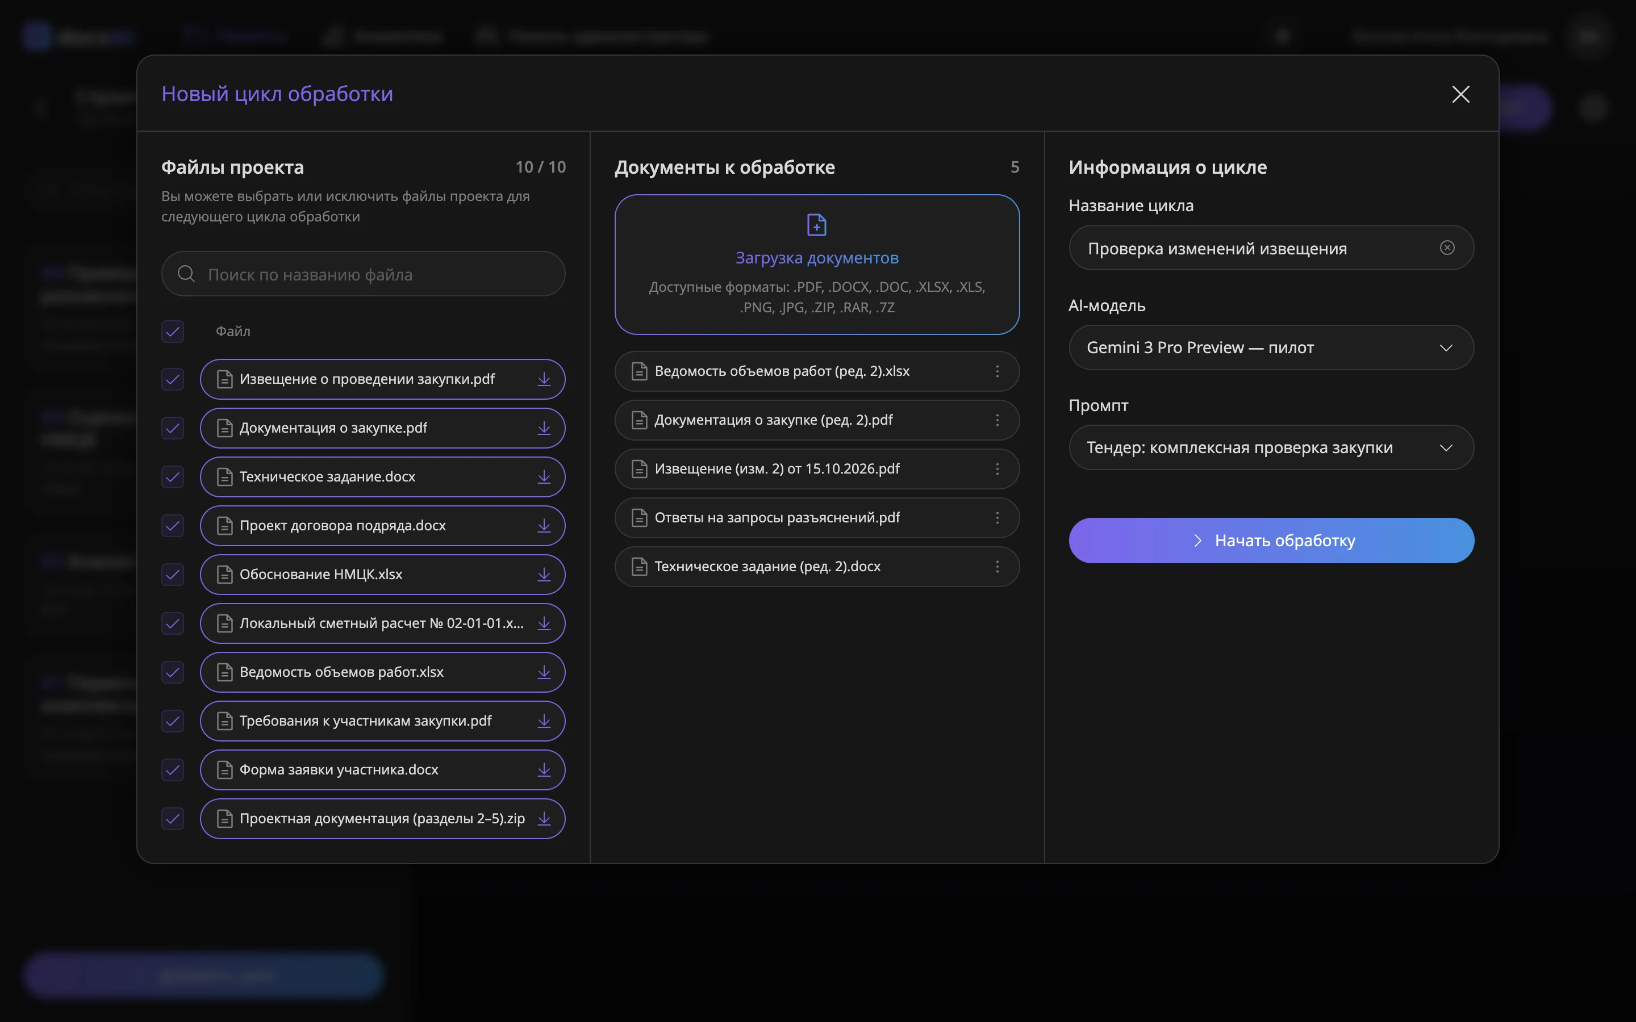This screenshot has width=1636, height=1022.
Task: Open three-dot menu for Извещение (изм. 2) от 15.10.2026.pdf
Action: pyautogui.click(x=997, y=469)
